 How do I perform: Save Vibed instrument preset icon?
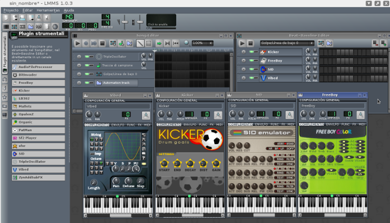coord(146,115)
